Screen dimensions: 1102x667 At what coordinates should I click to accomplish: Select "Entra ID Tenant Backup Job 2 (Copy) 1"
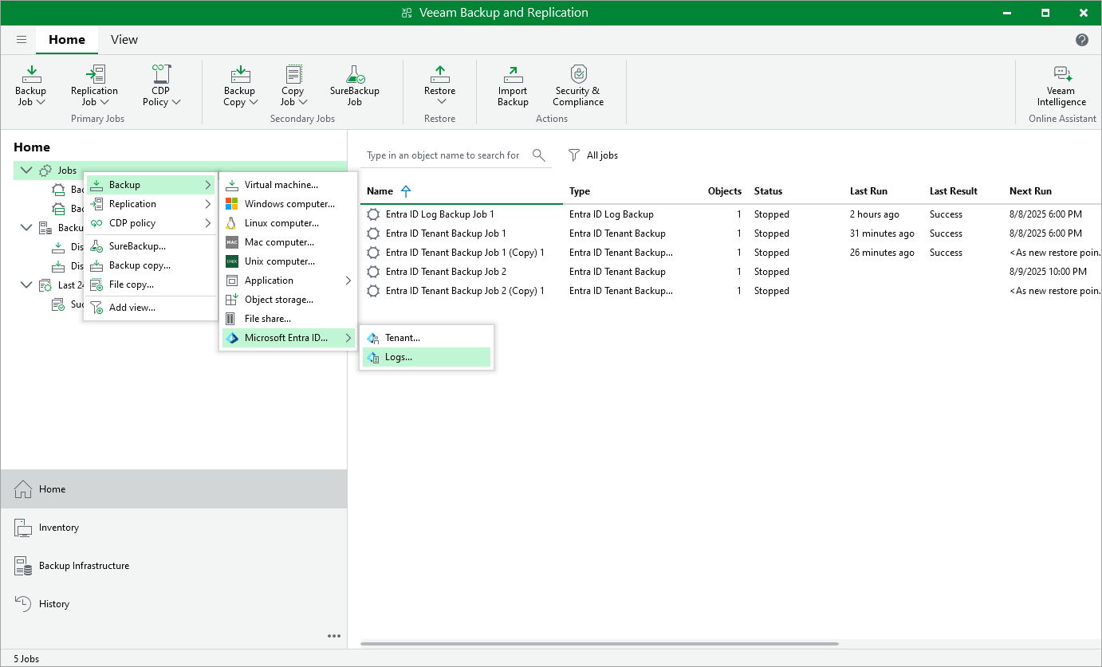pyautogui.click(x=731, y=291)
